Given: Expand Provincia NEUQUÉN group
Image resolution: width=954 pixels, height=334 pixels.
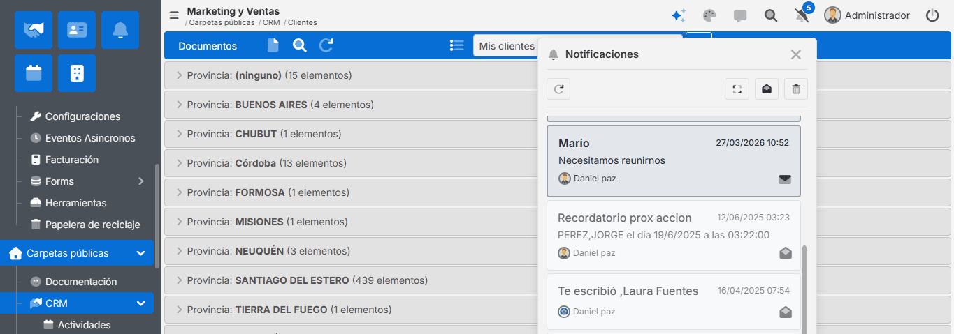Looking at the screenshot, I should [179, 251].
